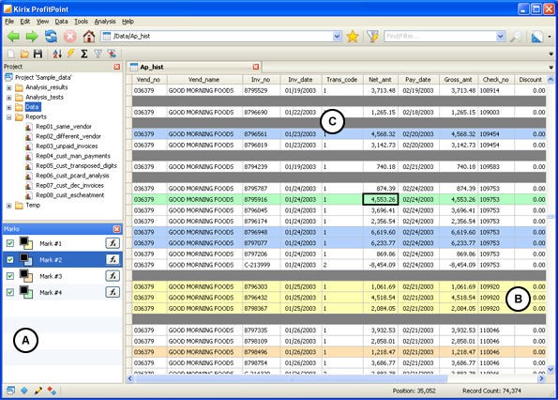The width and height of the screenshot is (558, 400).
Task: Click in the Find/Filter input field
Action: [441, 36]
